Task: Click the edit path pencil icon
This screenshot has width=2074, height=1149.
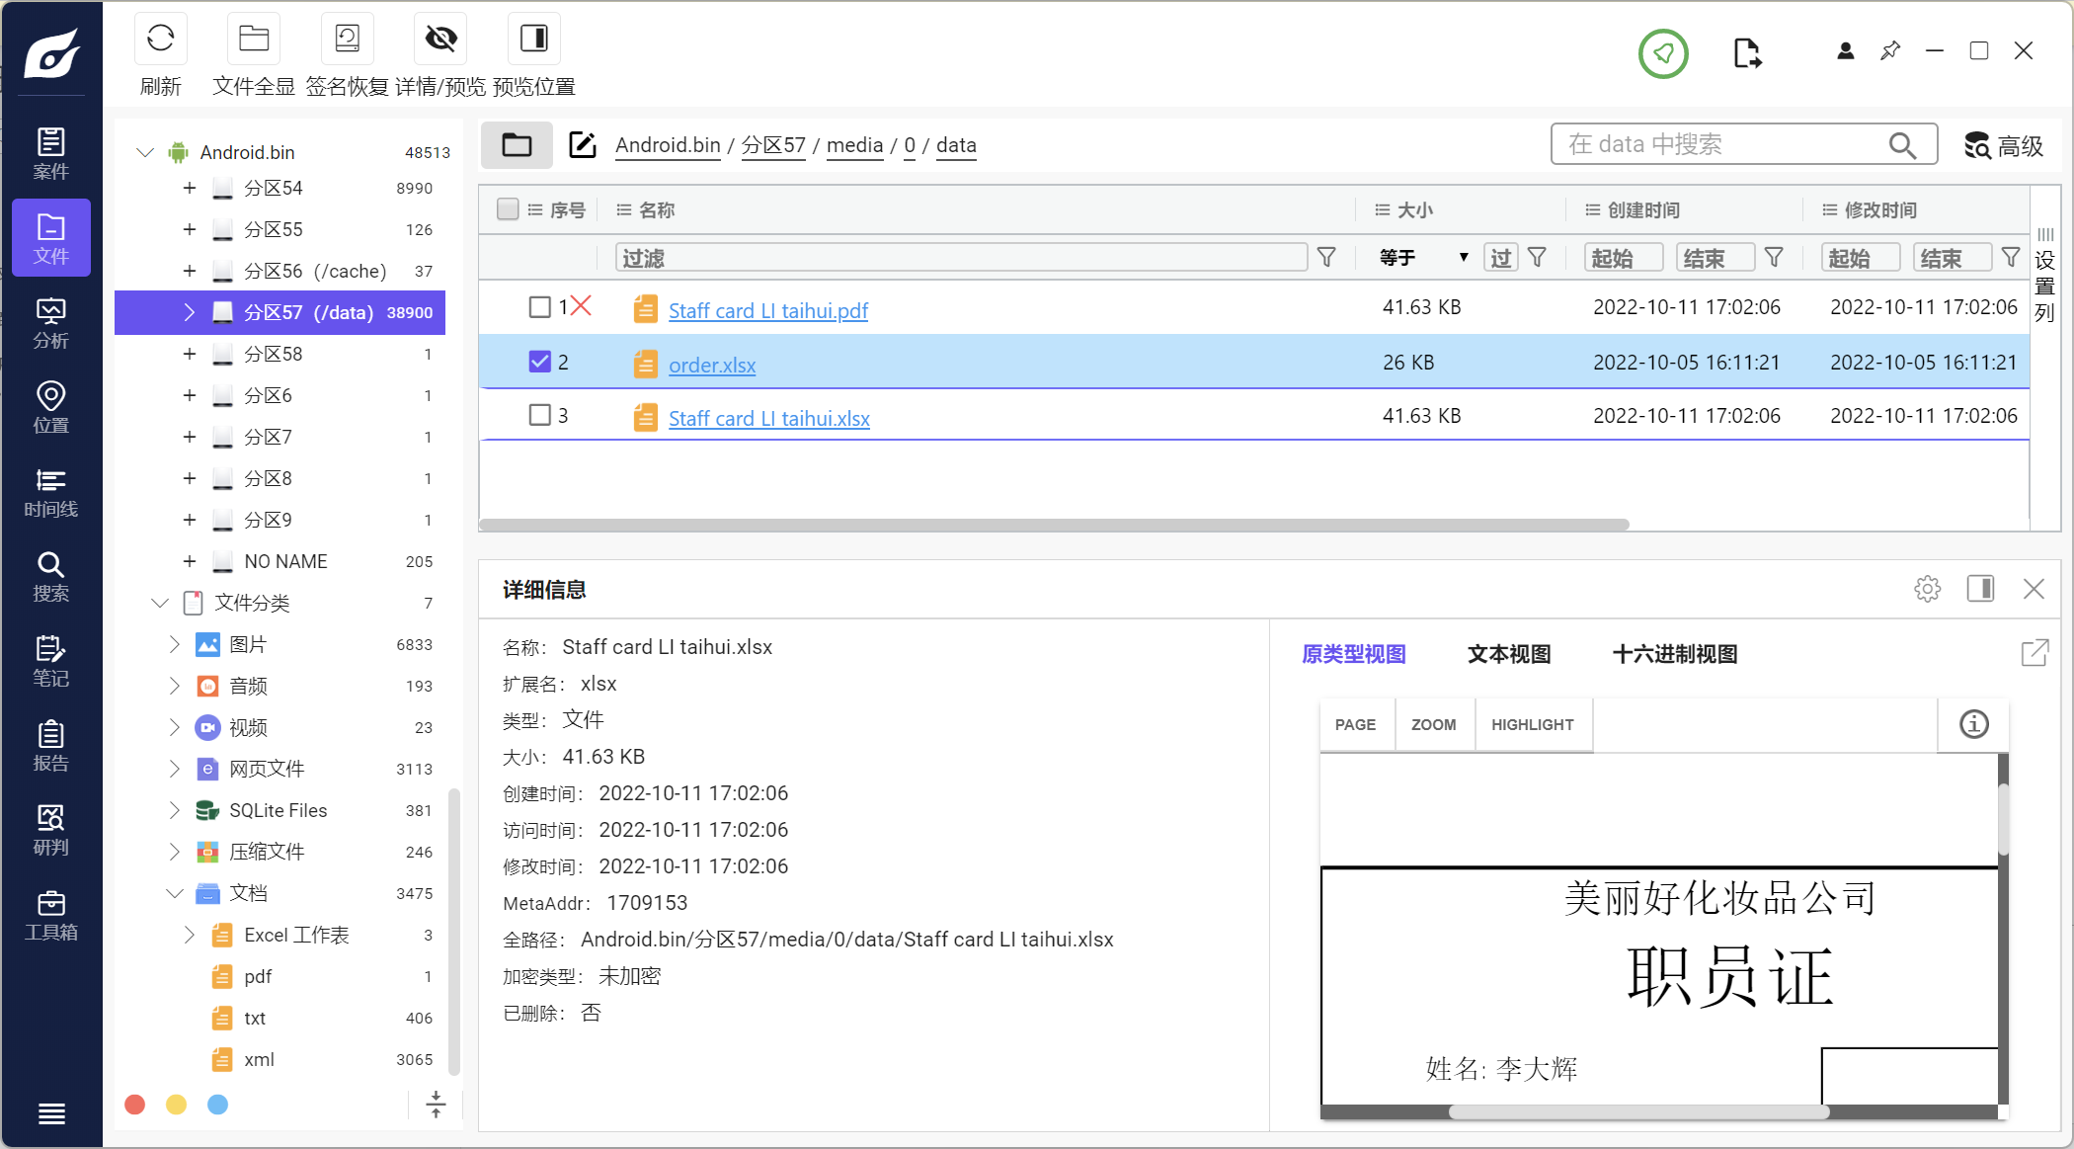Action: (x=583, y=145)
